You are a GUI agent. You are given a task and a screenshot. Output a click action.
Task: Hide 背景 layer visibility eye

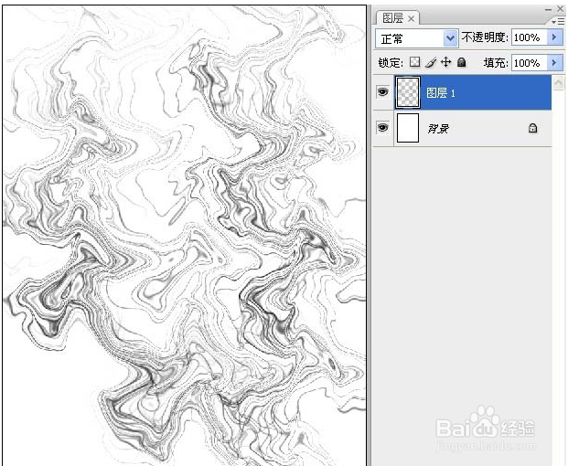[x=383, y=127]
